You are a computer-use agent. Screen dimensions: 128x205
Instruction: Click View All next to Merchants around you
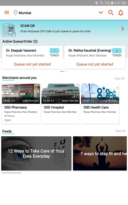[119, 79]
